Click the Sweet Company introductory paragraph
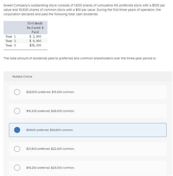173x176 pixels. point(84,10)
